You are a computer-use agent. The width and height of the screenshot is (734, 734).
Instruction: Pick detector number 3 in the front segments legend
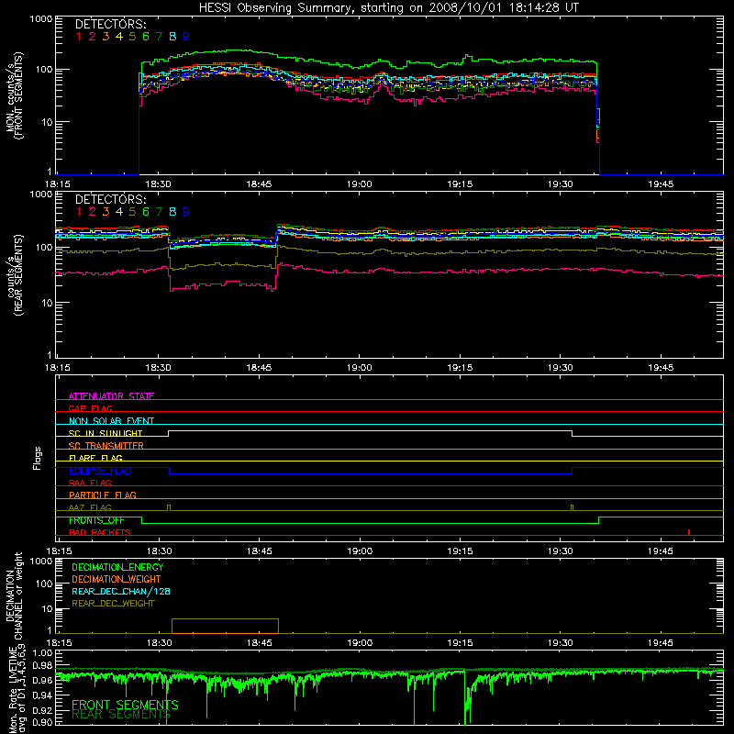(106, 37)
